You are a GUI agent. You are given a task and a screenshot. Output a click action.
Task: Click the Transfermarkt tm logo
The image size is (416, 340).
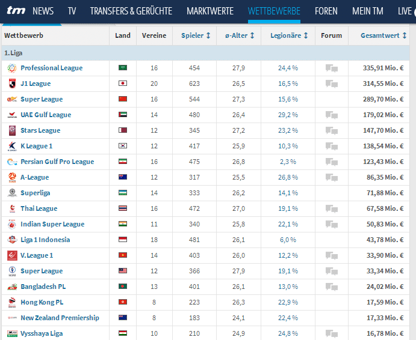point(15,11)
